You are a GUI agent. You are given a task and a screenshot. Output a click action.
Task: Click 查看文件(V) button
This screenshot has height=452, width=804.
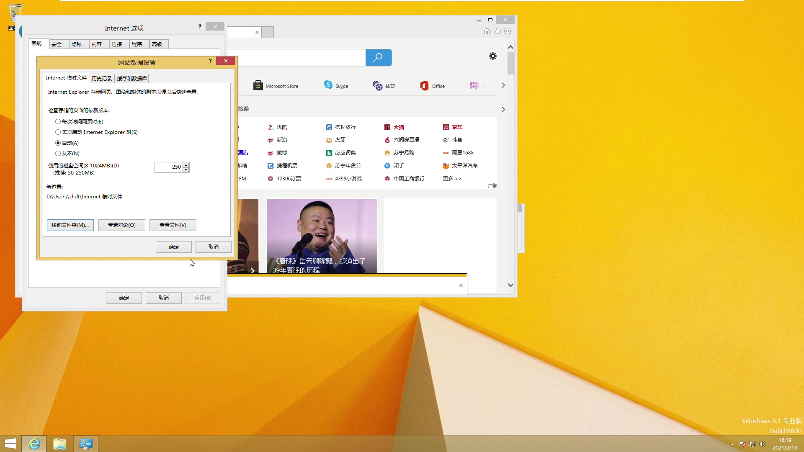coord(172,225)
